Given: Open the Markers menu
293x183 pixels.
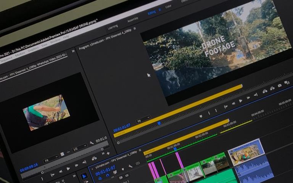Looking at the screenshot, I should [20, 55].
